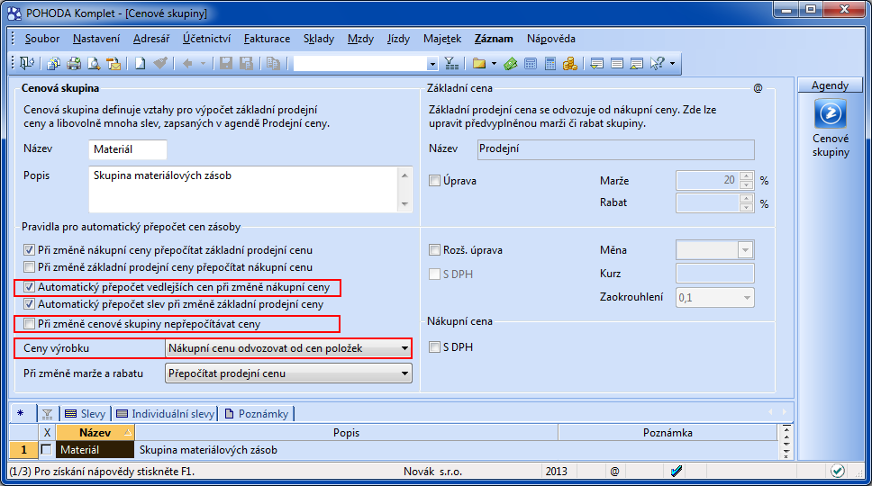The image size is (872, 486).
Task: Toggle 'Automatický přepočet slev při změně základní prodejní ceny'
Action: coord(29,304)
